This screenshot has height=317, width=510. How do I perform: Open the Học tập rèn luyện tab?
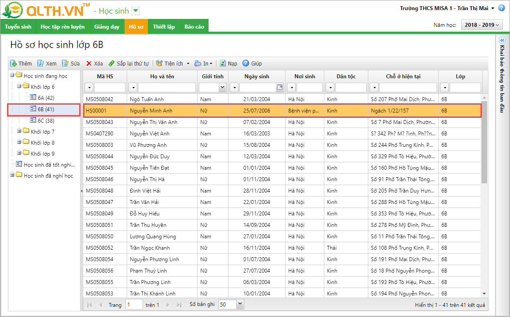62,27
